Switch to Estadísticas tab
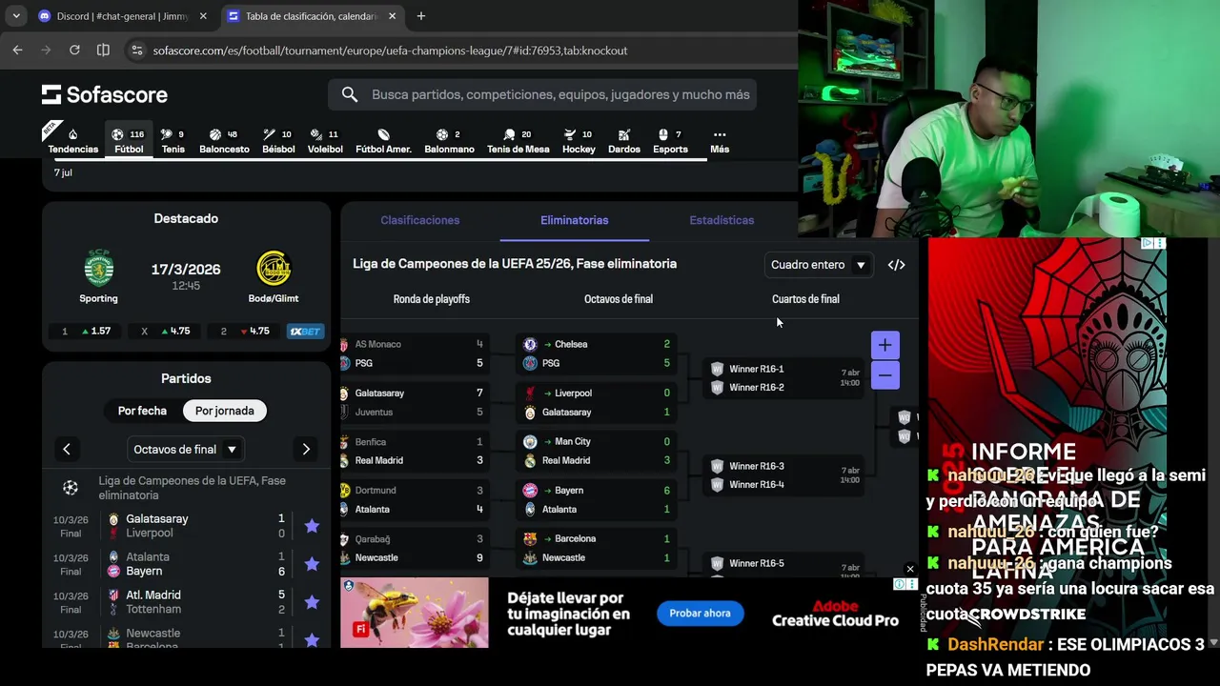Viewport: 1220px width, 686px height. coord(722,220)
